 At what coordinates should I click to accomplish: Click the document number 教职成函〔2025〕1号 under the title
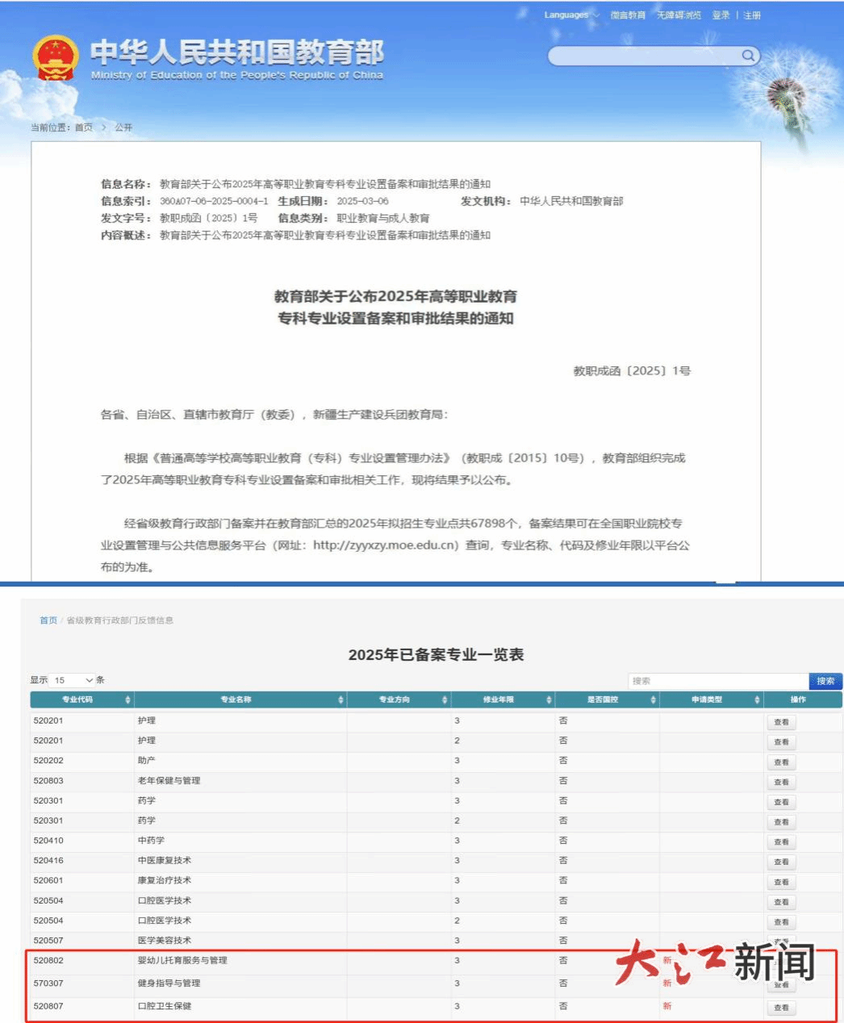(632, 371)
